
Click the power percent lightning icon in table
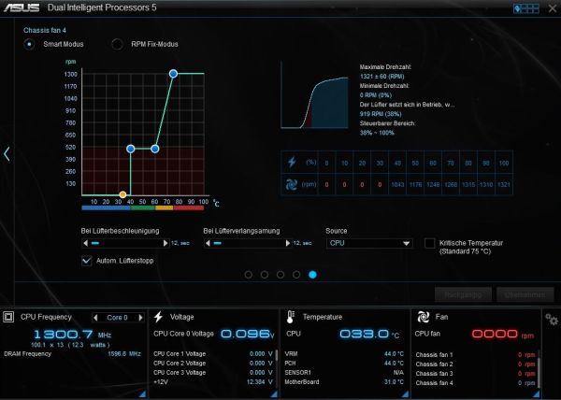point(292,162)
